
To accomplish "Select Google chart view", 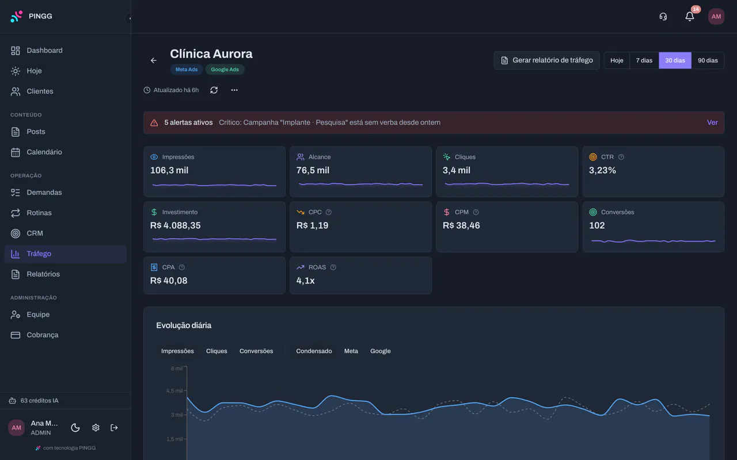I will 381,351.
